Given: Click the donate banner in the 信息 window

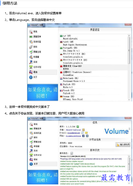Looking at the screenshot, I should click(x=43, y=177).
